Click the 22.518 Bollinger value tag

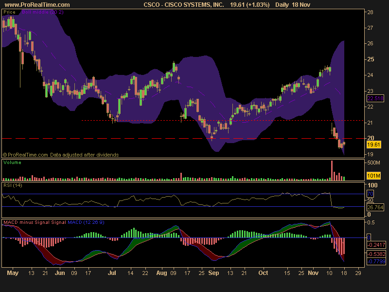click(375, 98)
